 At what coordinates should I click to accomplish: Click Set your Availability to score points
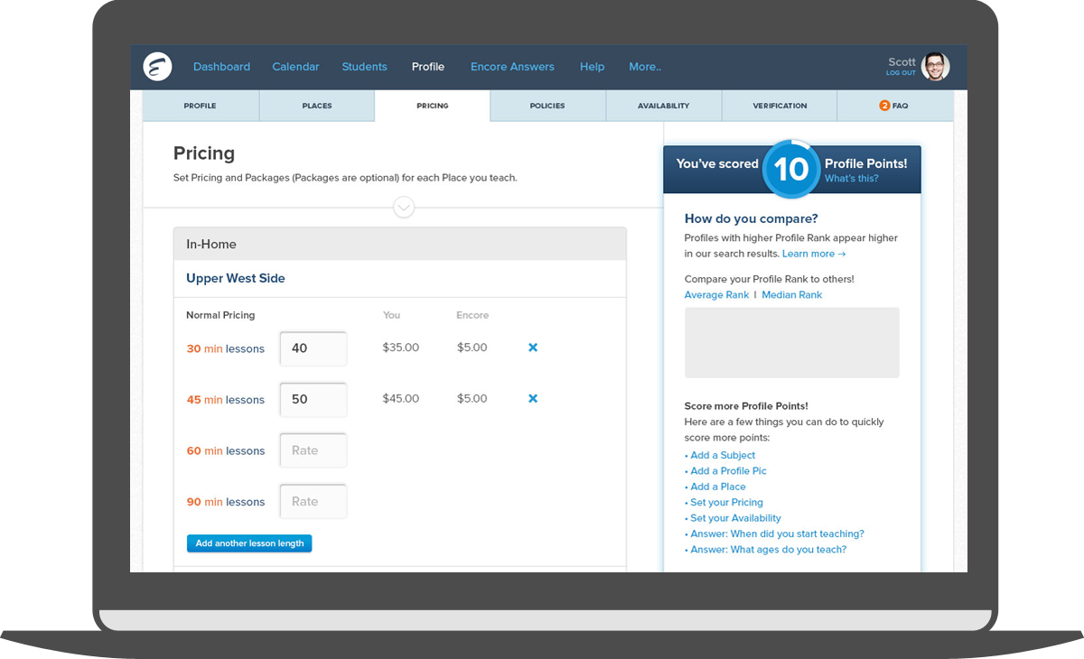[735, 517]
